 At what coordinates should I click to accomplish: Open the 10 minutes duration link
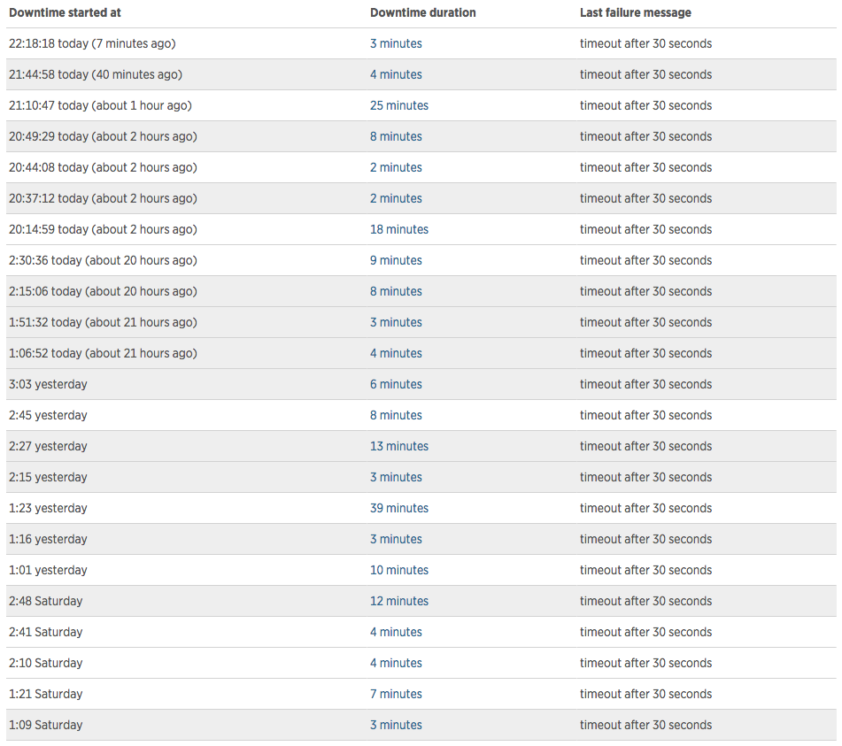click(x=398, y=570)
